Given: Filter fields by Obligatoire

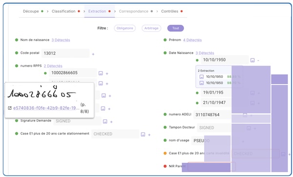Looking at the screenshot, I should pyautogui.click(x=125, y=28).
